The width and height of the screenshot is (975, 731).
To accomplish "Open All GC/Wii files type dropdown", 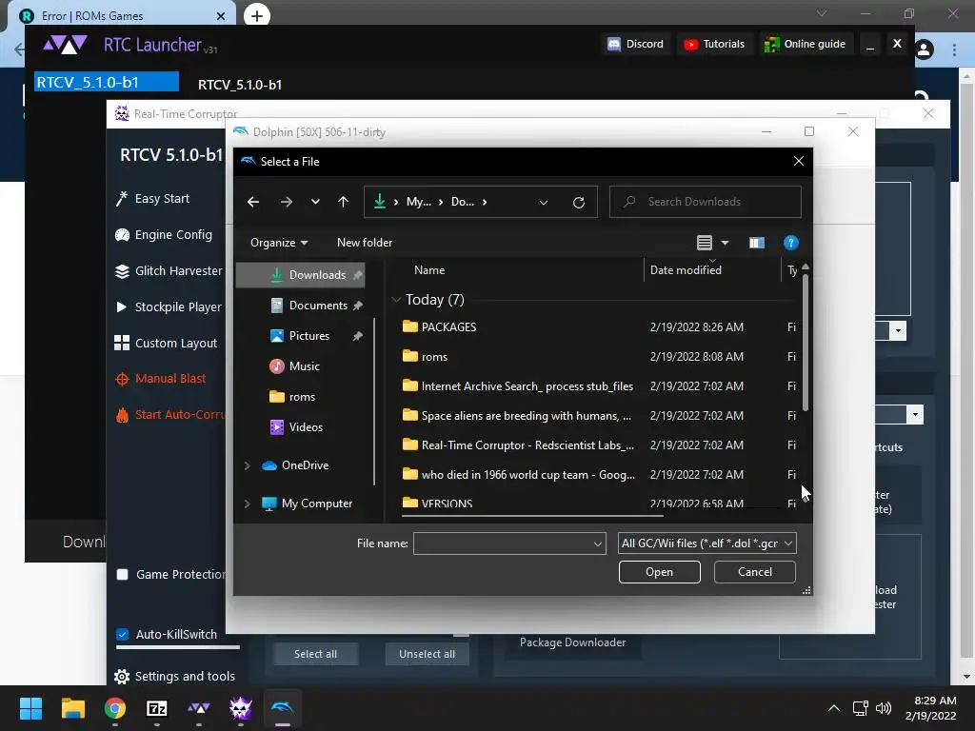I will [x=707, y=543].
